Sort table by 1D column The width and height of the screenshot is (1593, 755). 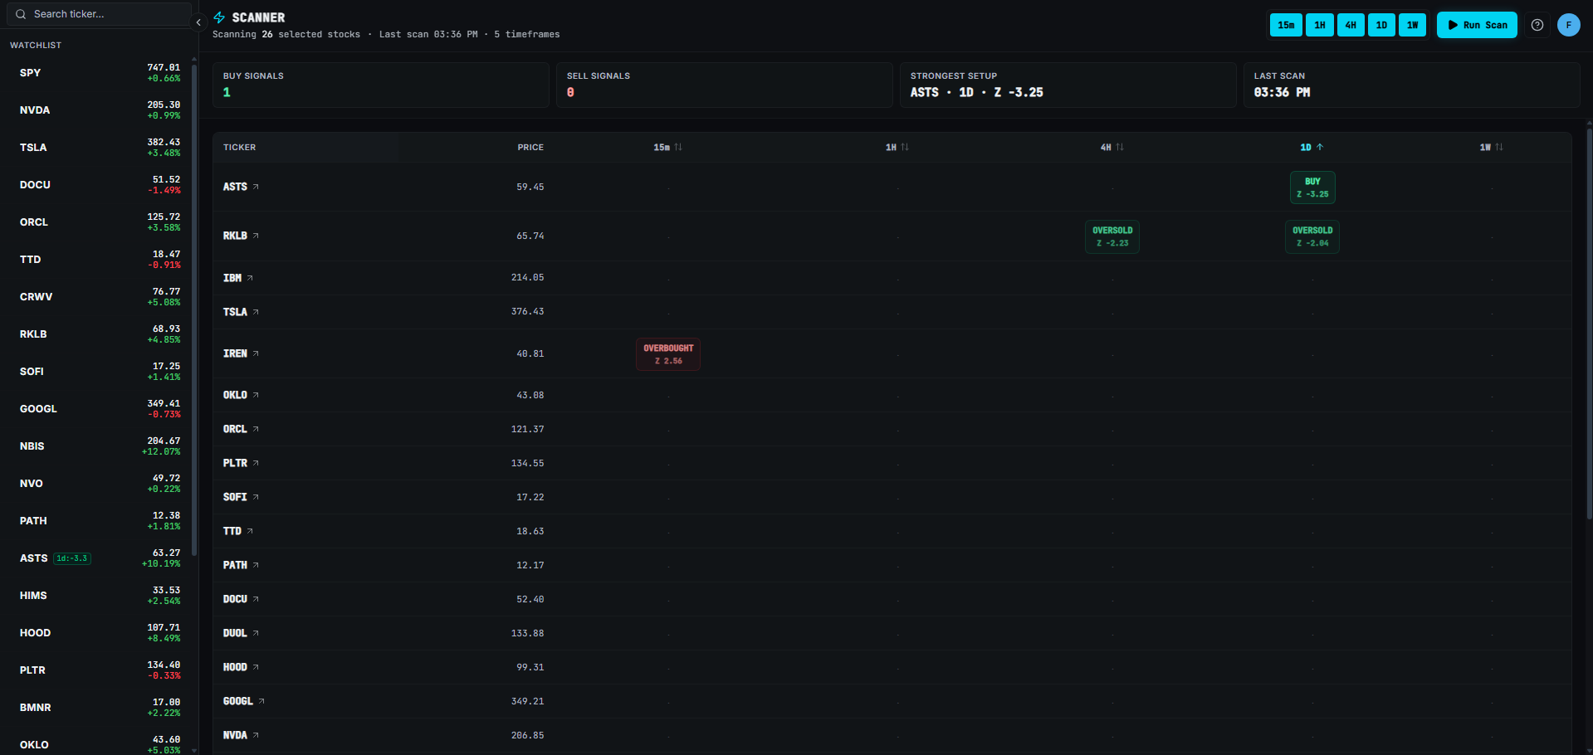[x=1312, y=147]
